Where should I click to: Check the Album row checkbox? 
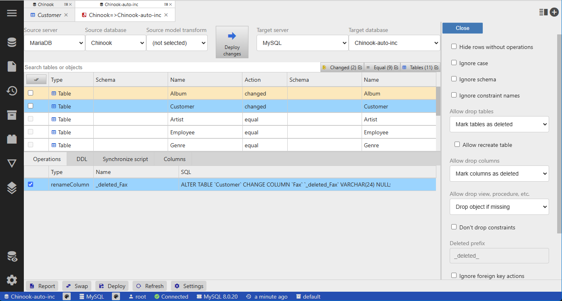(30, 93)
